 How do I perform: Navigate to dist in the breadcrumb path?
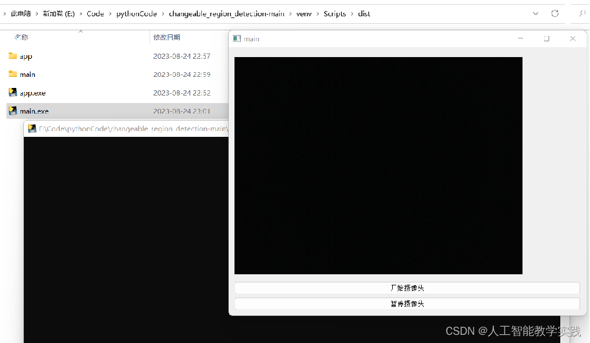(x=364, y=13)
